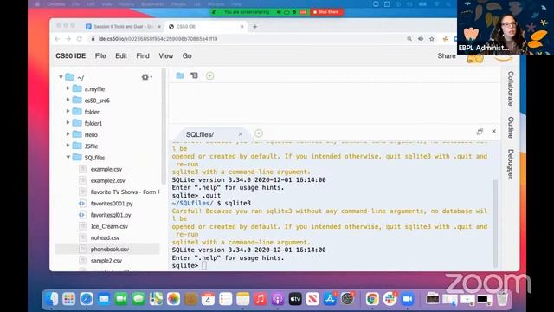
Task: Open FaceTime from the Dock
Action: click(121, 299)
